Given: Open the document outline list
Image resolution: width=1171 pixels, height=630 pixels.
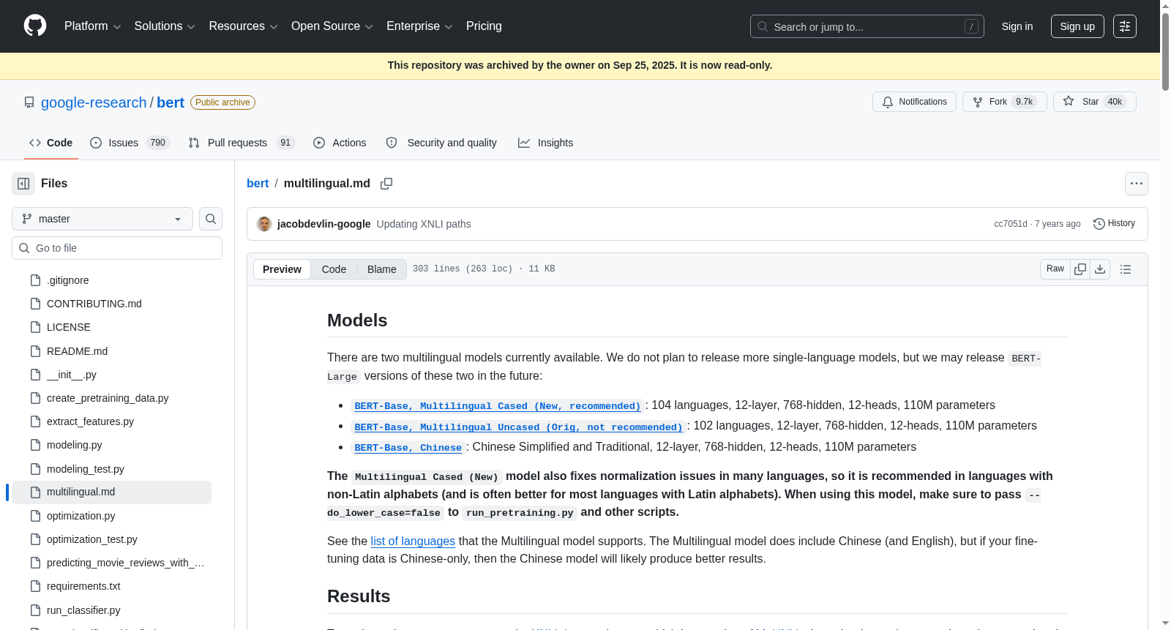Looking at the screenshot, I should [1126, 269].
